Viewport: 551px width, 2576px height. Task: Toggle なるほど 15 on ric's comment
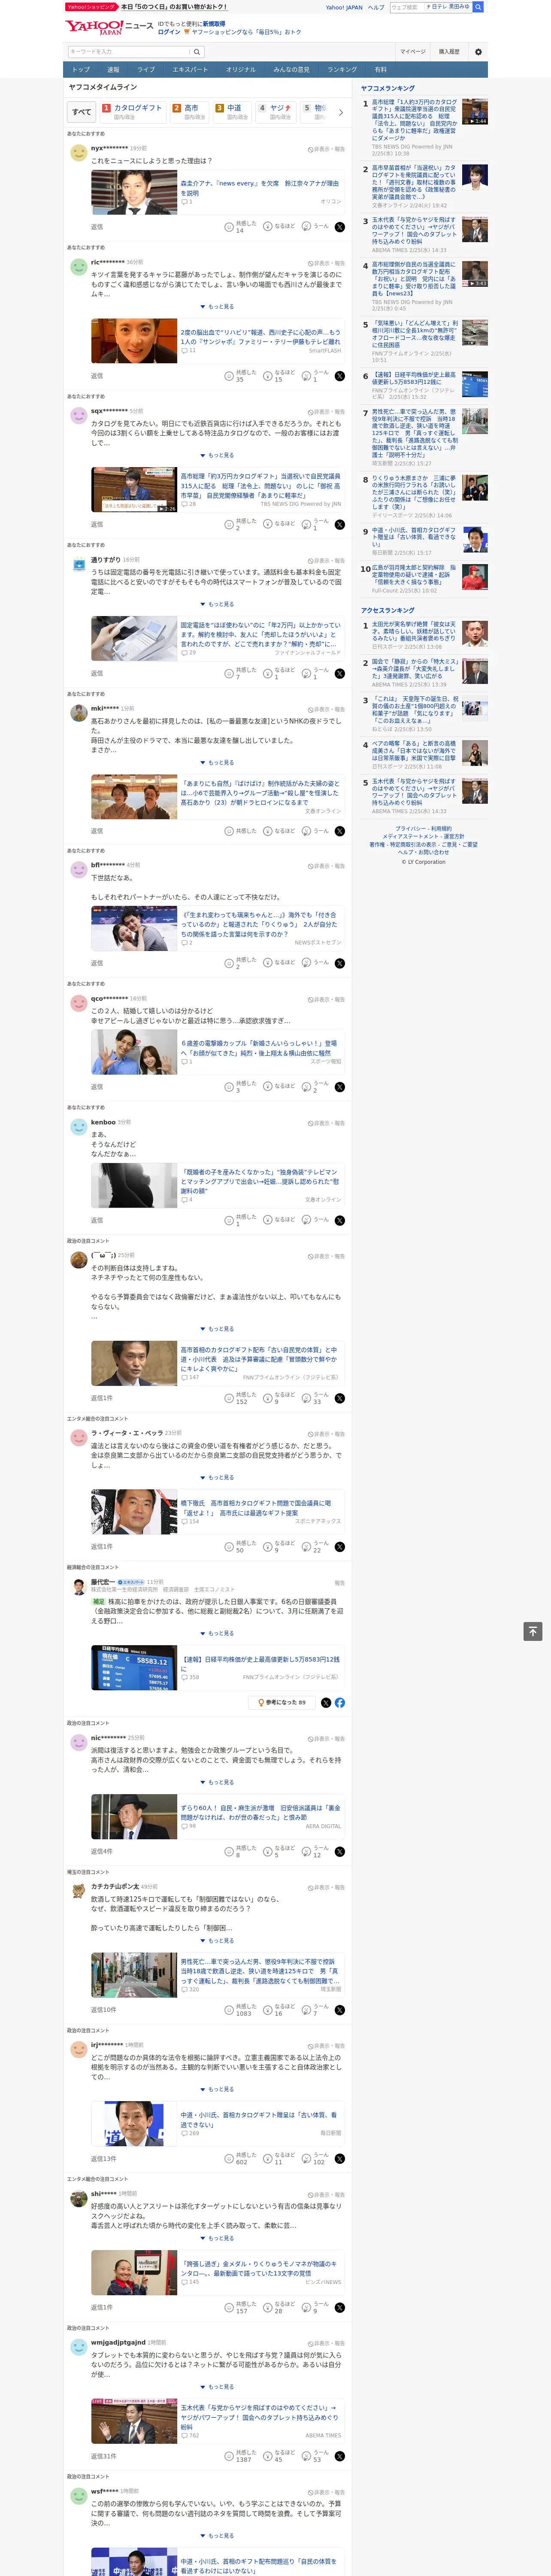coord(278,376)
